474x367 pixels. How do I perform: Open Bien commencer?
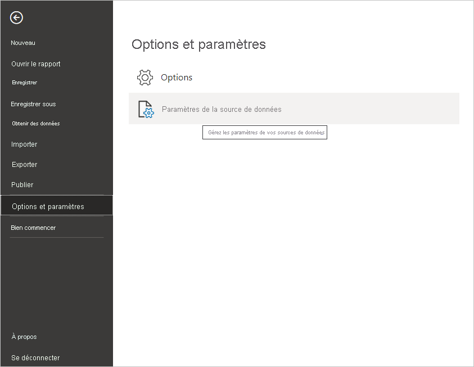tap(33, 228)
